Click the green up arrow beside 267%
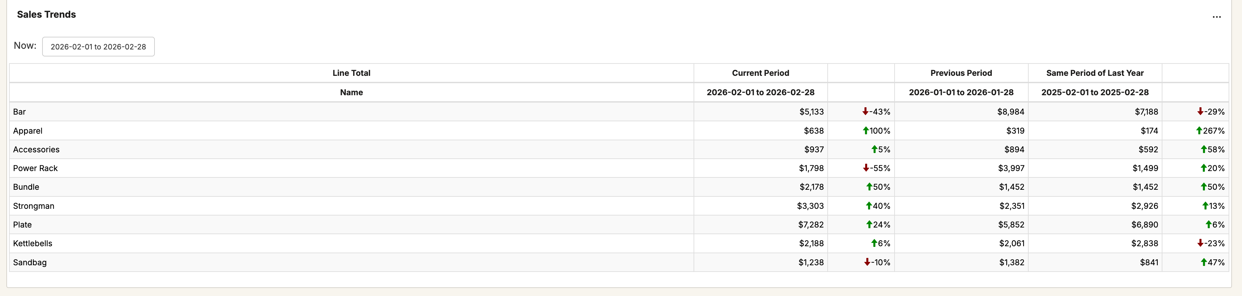 (x=1199, y=130)
